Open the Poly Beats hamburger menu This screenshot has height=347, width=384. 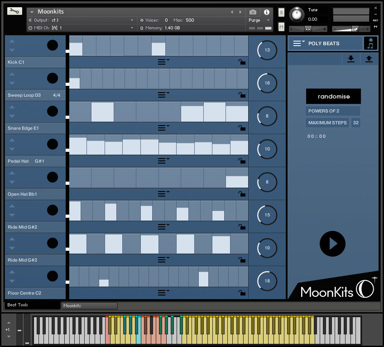[298, 43]
